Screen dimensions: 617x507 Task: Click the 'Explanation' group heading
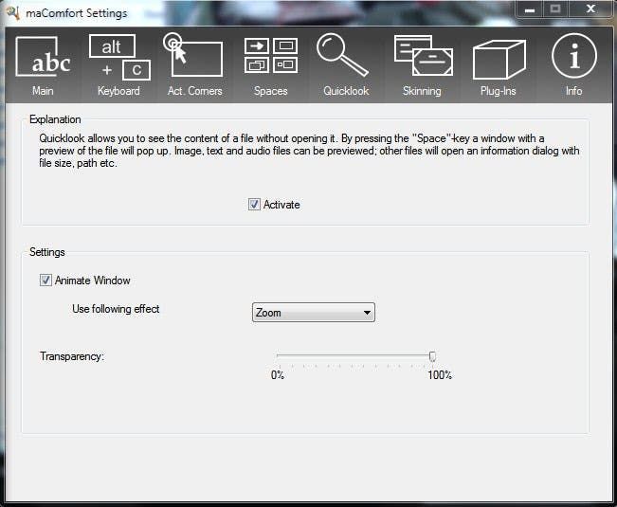[x=55, y=119]
